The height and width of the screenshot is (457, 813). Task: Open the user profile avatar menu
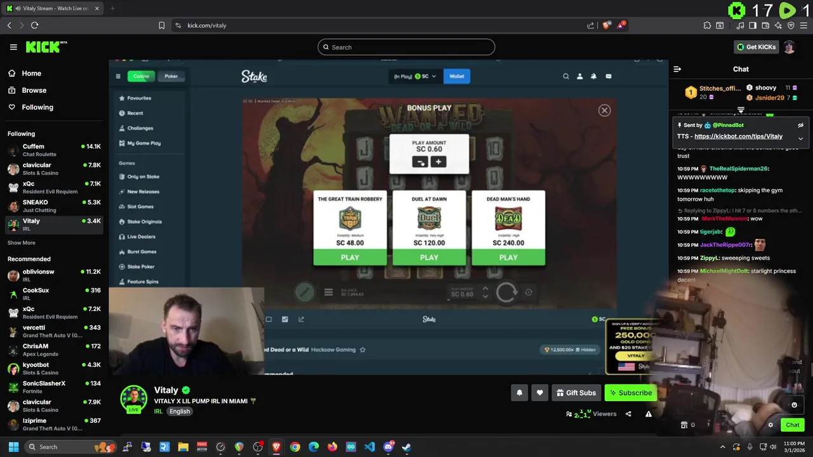click(x=789, y=47)
